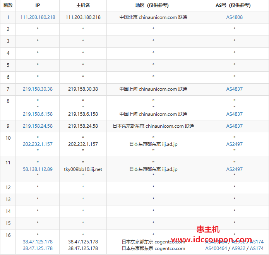The height and width of the screenshot is (255, 269).
Task: Open the 219.158.24.58 IP link in hop 9
Action: point(38,126)
